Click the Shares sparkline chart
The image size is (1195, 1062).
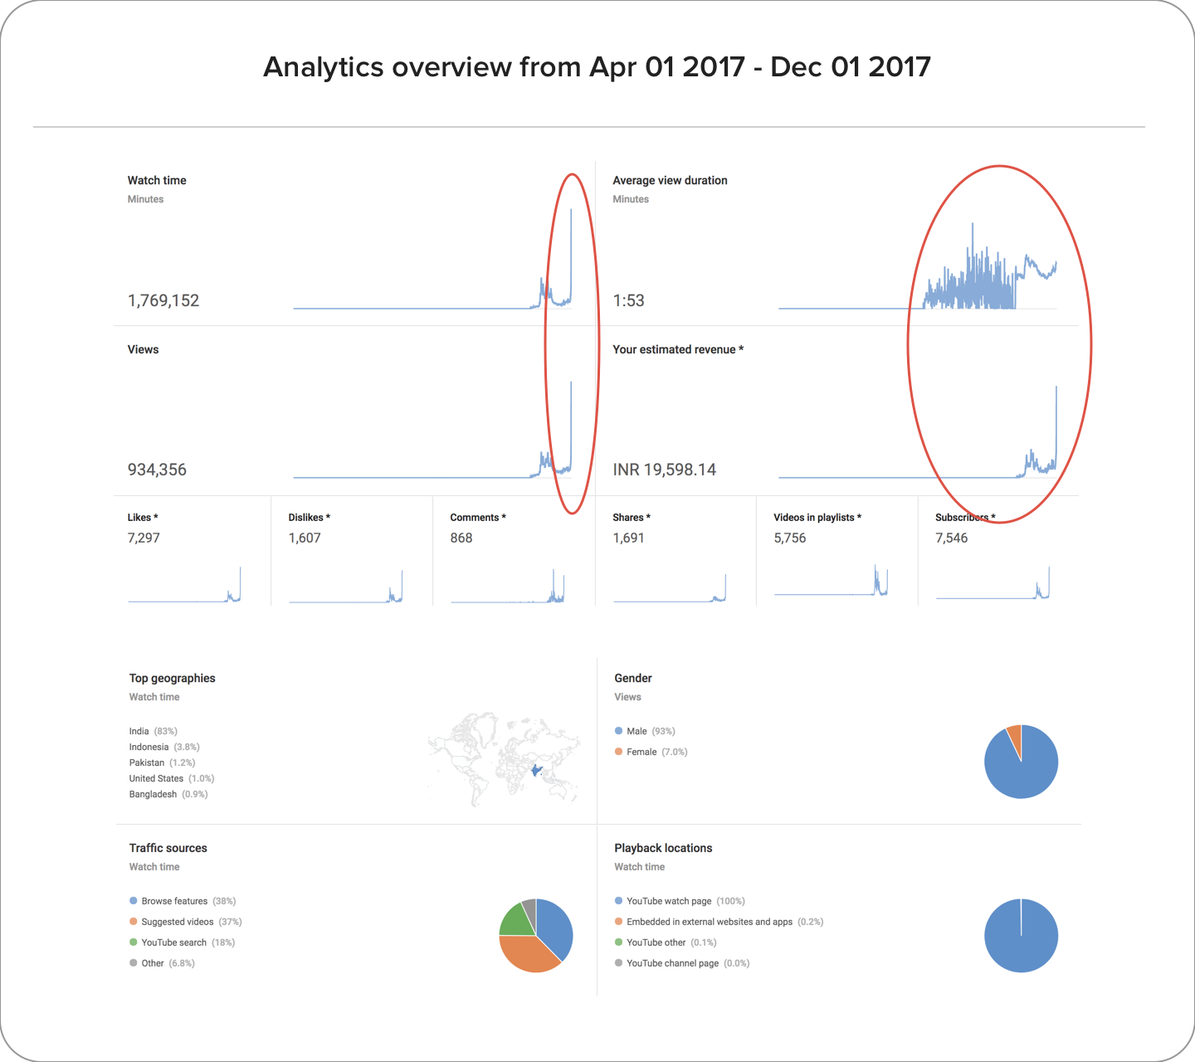(670, 587)
